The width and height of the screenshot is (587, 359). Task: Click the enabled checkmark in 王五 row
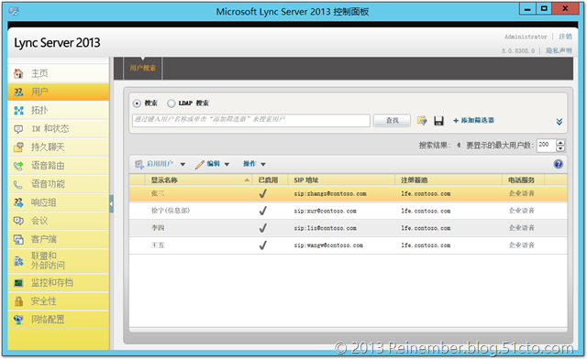[263, 245]
